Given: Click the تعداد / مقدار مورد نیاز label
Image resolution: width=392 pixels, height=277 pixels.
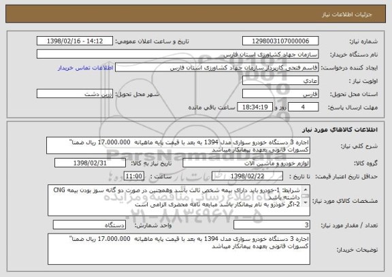Looking at the screenshot, I should [349, 225].
